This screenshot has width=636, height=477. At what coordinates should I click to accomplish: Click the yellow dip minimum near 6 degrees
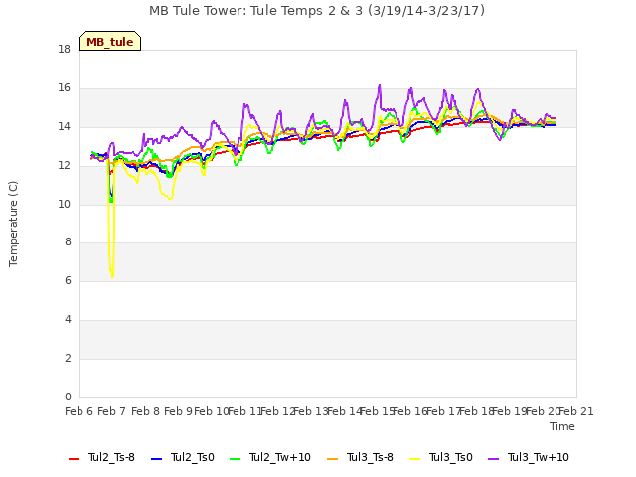click(112, 276)
